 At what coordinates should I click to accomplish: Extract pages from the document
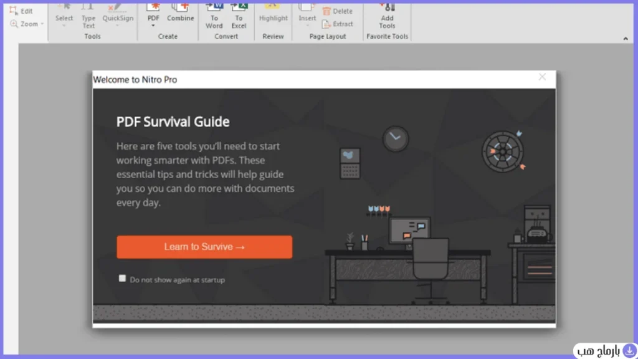337,24
